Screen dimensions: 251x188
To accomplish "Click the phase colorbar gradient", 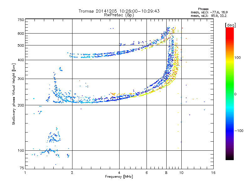I will point(230,94).
